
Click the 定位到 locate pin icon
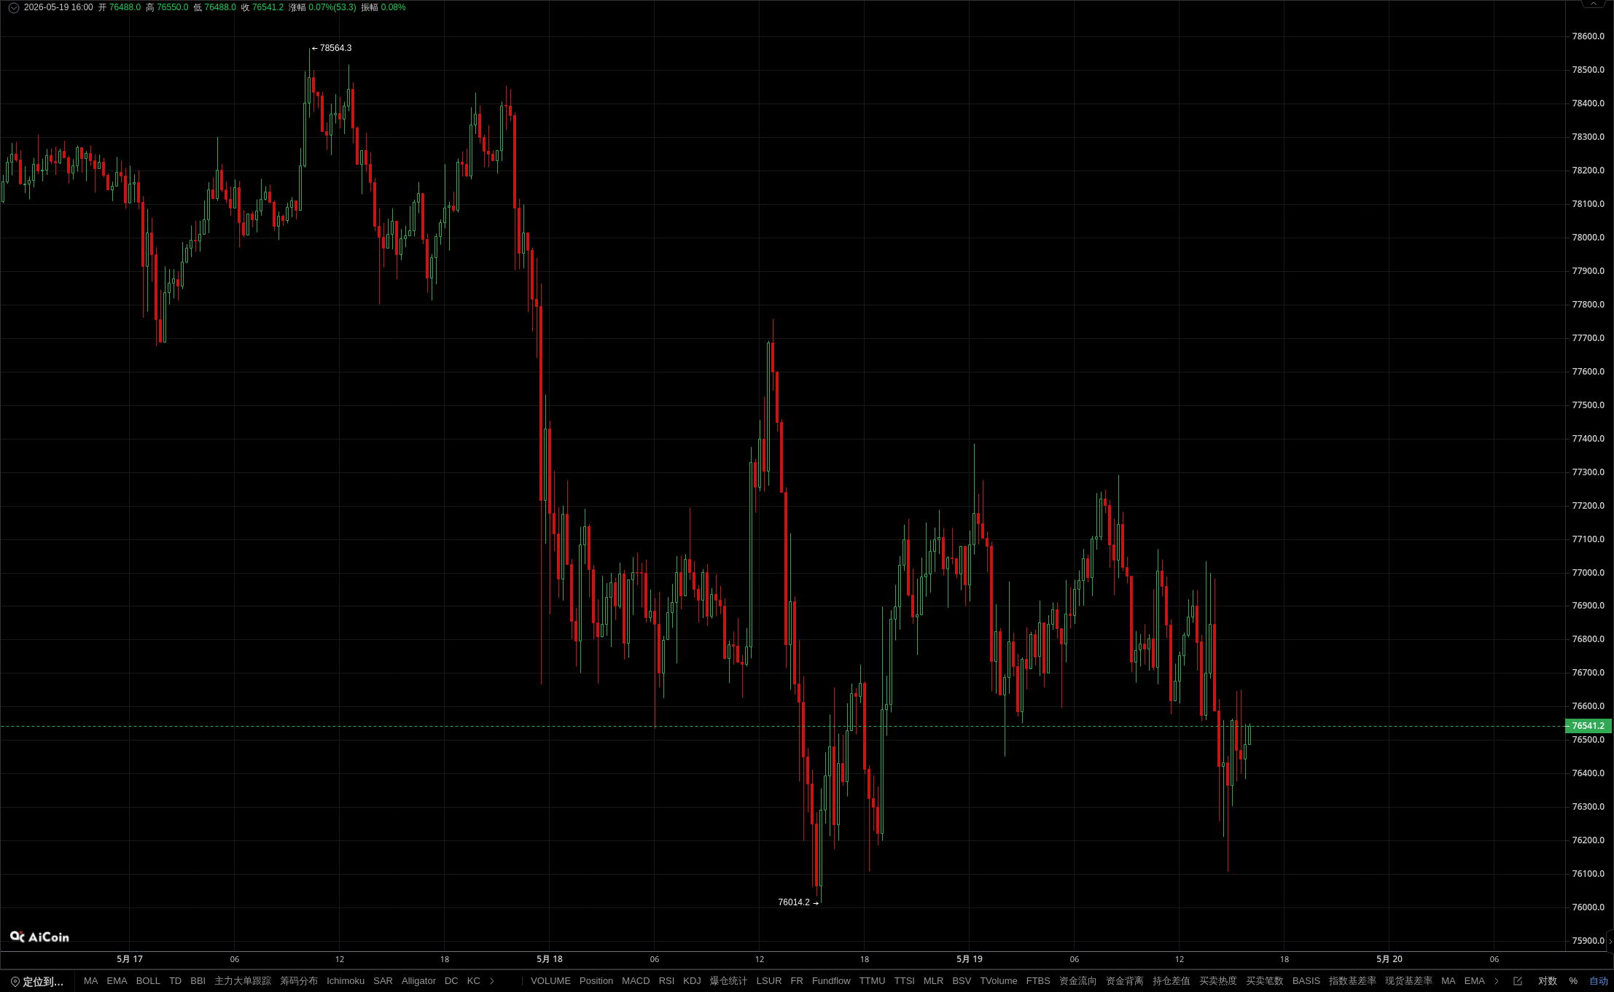[15, 982]
